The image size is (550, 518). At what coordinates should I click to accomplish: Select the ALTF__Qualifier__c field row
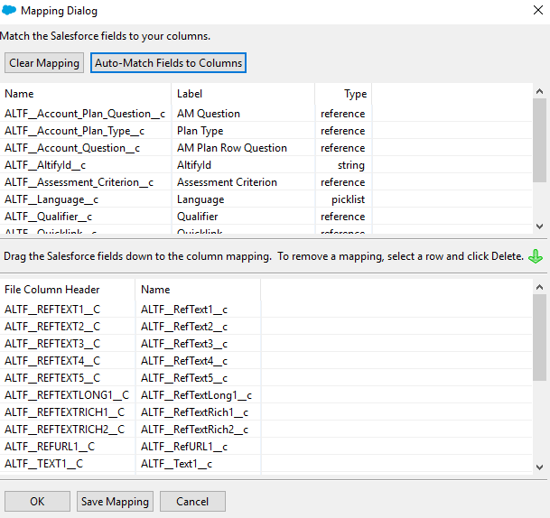tap(266, 217)
